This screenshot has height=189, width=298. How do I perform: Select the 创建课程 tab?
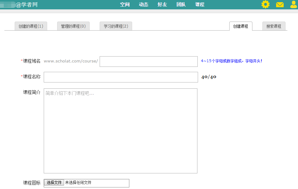tap(241, 26)
